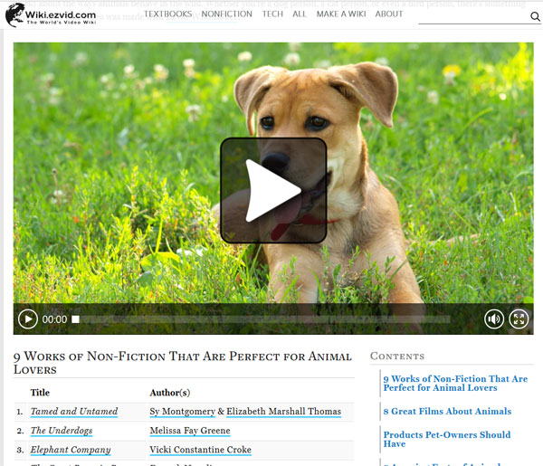Open the Tamed and Untamed link

pos(74,412)
